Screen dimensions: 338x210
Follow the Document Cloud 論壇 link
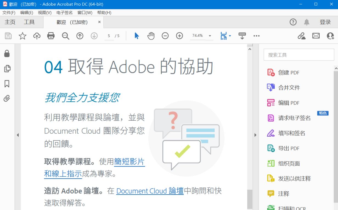[150, 191]
